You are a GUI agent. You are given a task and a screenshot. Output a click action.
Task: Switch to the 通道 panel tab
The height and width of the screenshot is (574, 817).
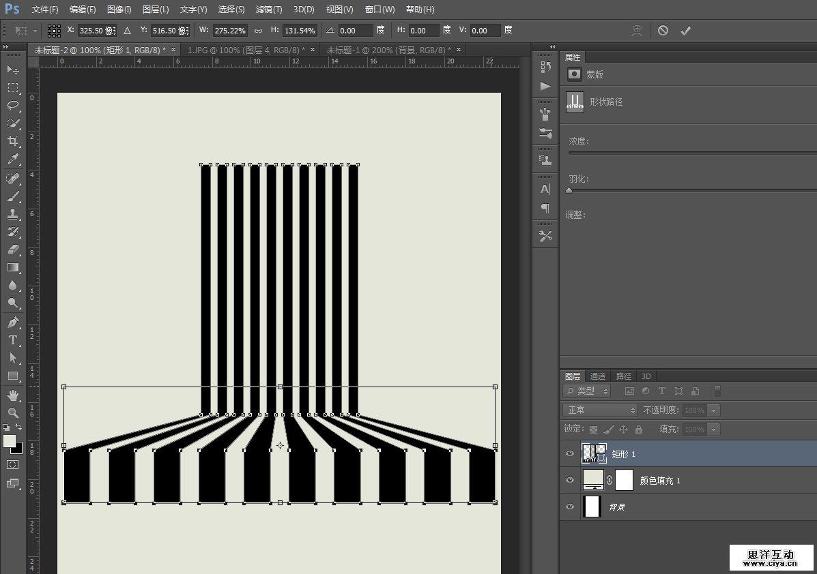point(598,376)
